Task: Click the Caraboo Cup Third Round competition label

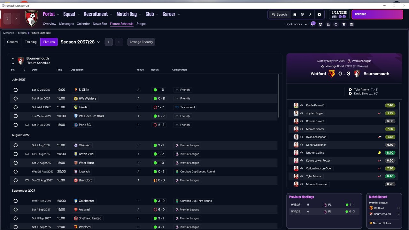Action: pos(194,201)
